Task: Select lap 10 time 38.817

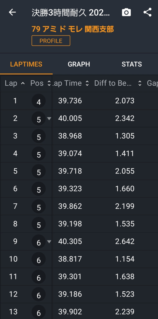Action: (x=70, y=259)
